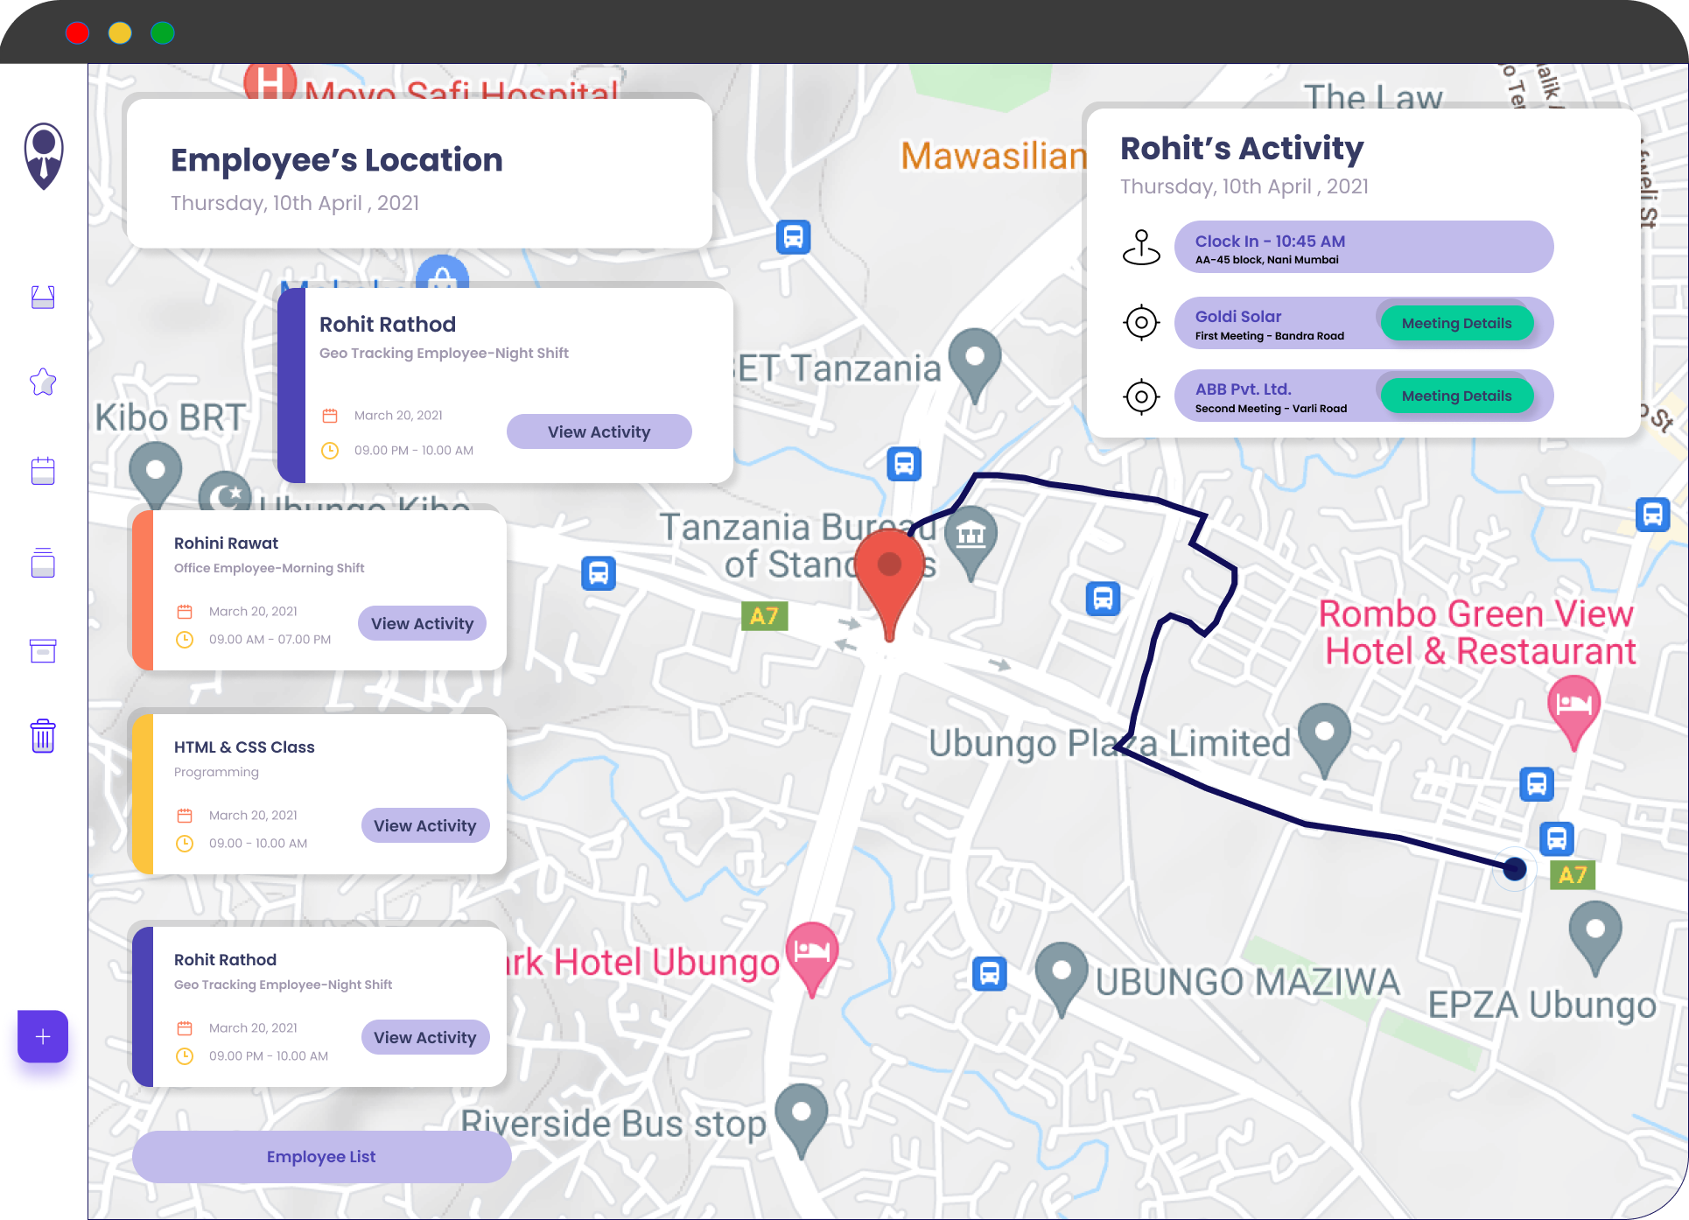
Task: Select the Clock In - 10:45 AM entry
Action: coord(1363,248)
